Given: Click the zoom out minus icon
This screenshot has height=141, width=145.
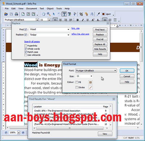Looking at the screenshot, I should pos(6,133).
